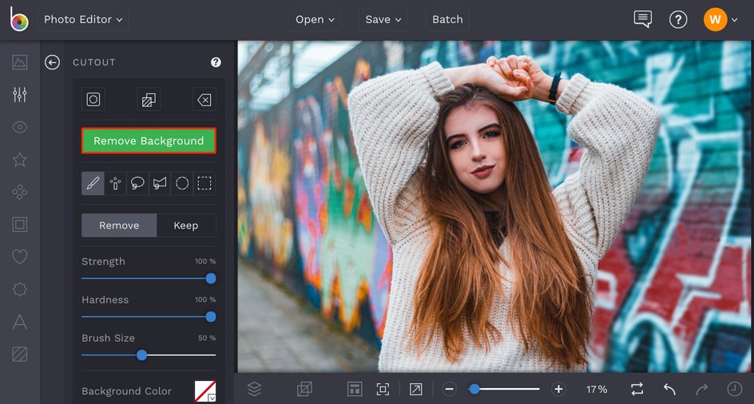Choose the circle selection tool
The height and width of the screenshot is (404, 754).
pos(182,183)
